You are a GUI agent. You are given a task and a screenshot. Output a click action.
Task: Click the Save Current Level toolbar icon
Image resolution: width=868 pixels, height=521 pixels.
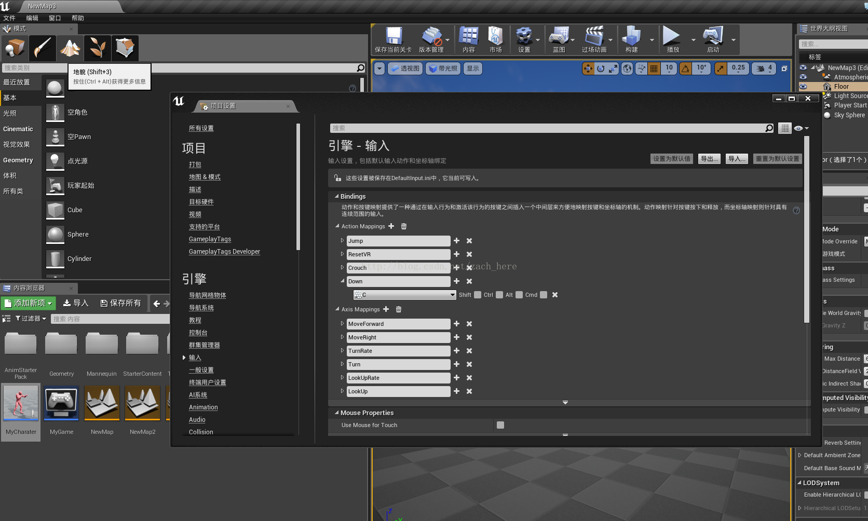tap(394, 40)
